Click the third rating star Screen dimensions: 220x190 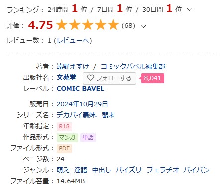pyautogui.click(x=88, y=25)
